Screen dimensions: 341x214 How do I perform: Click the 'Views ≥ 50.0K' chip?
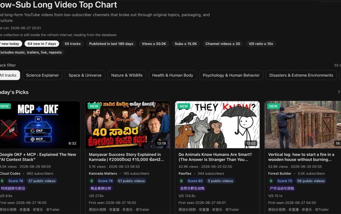[154, 44]
